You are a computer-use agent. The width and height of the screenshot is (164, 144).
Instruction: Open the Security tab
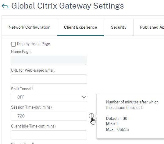coord(119,27)
